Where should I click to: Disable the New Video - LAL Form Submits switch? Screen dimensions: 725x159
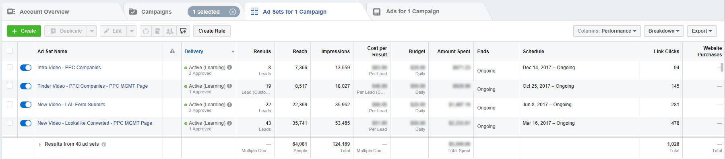26,105
